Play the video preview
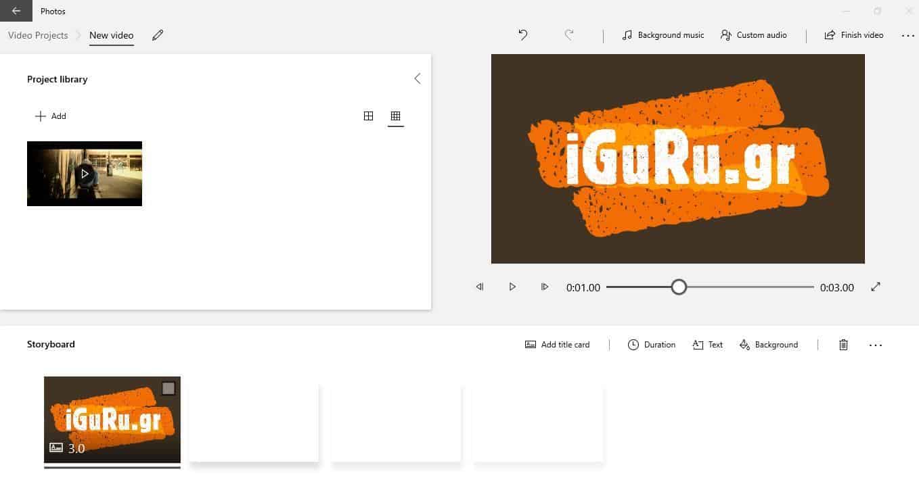 click(x=512, y=287)
